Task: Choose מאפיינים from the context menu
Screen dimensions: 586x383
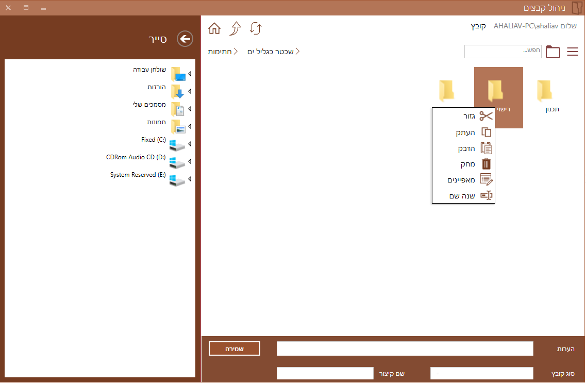Action: [463, 180]
